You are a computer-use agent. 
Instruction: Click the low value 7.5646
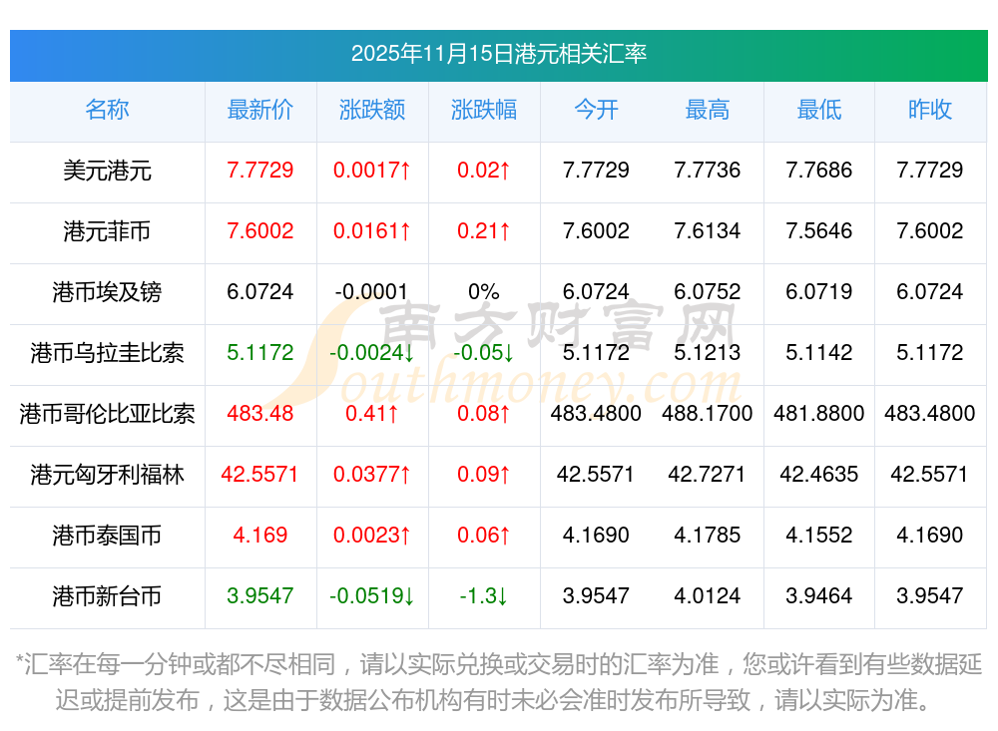pos(819,231)
